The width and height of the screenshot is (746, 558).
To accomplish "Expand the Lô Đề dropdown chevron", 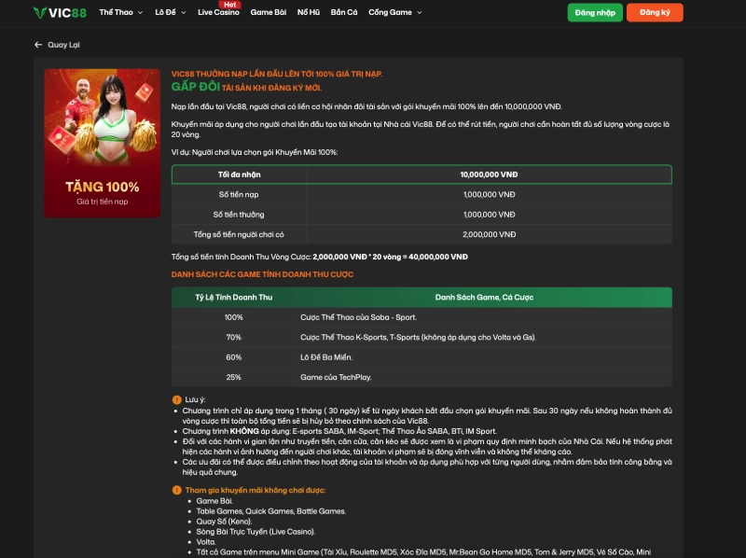I will 184,13.
